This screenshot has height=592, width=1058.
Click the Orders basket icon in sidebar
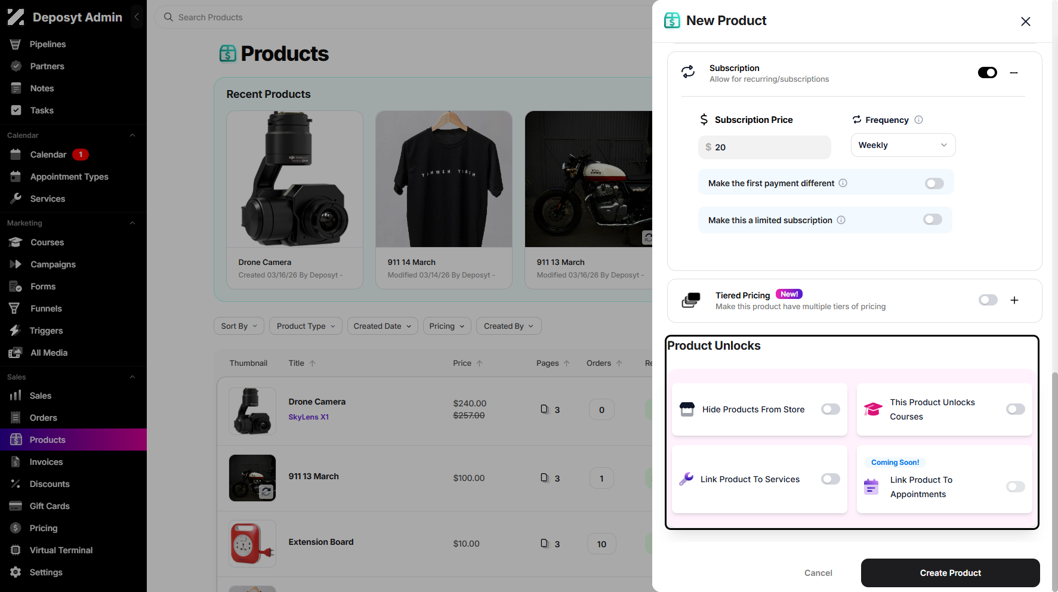pyautogui.click(x=16, y=418)
